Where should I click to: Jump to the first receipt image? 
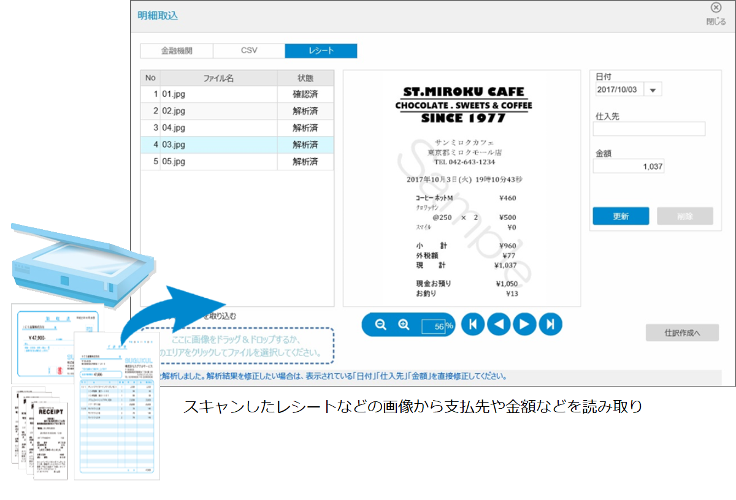(472, 324)
